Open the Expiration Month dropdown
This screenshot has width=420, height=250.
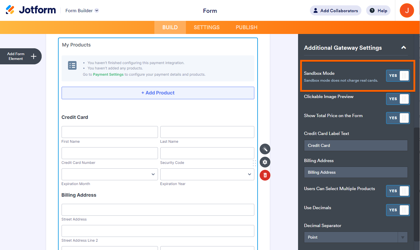coord(109,174)
